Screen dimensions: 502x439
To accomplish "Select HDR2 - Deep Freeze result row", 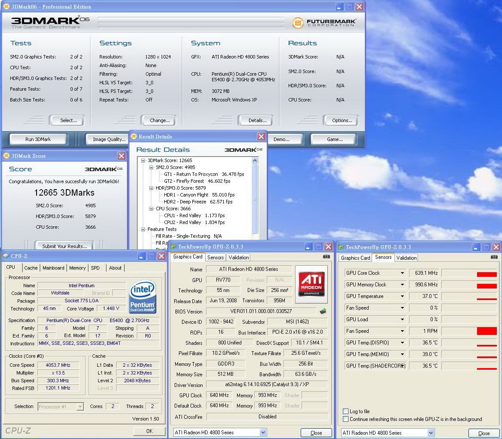I will coord(198,202).
